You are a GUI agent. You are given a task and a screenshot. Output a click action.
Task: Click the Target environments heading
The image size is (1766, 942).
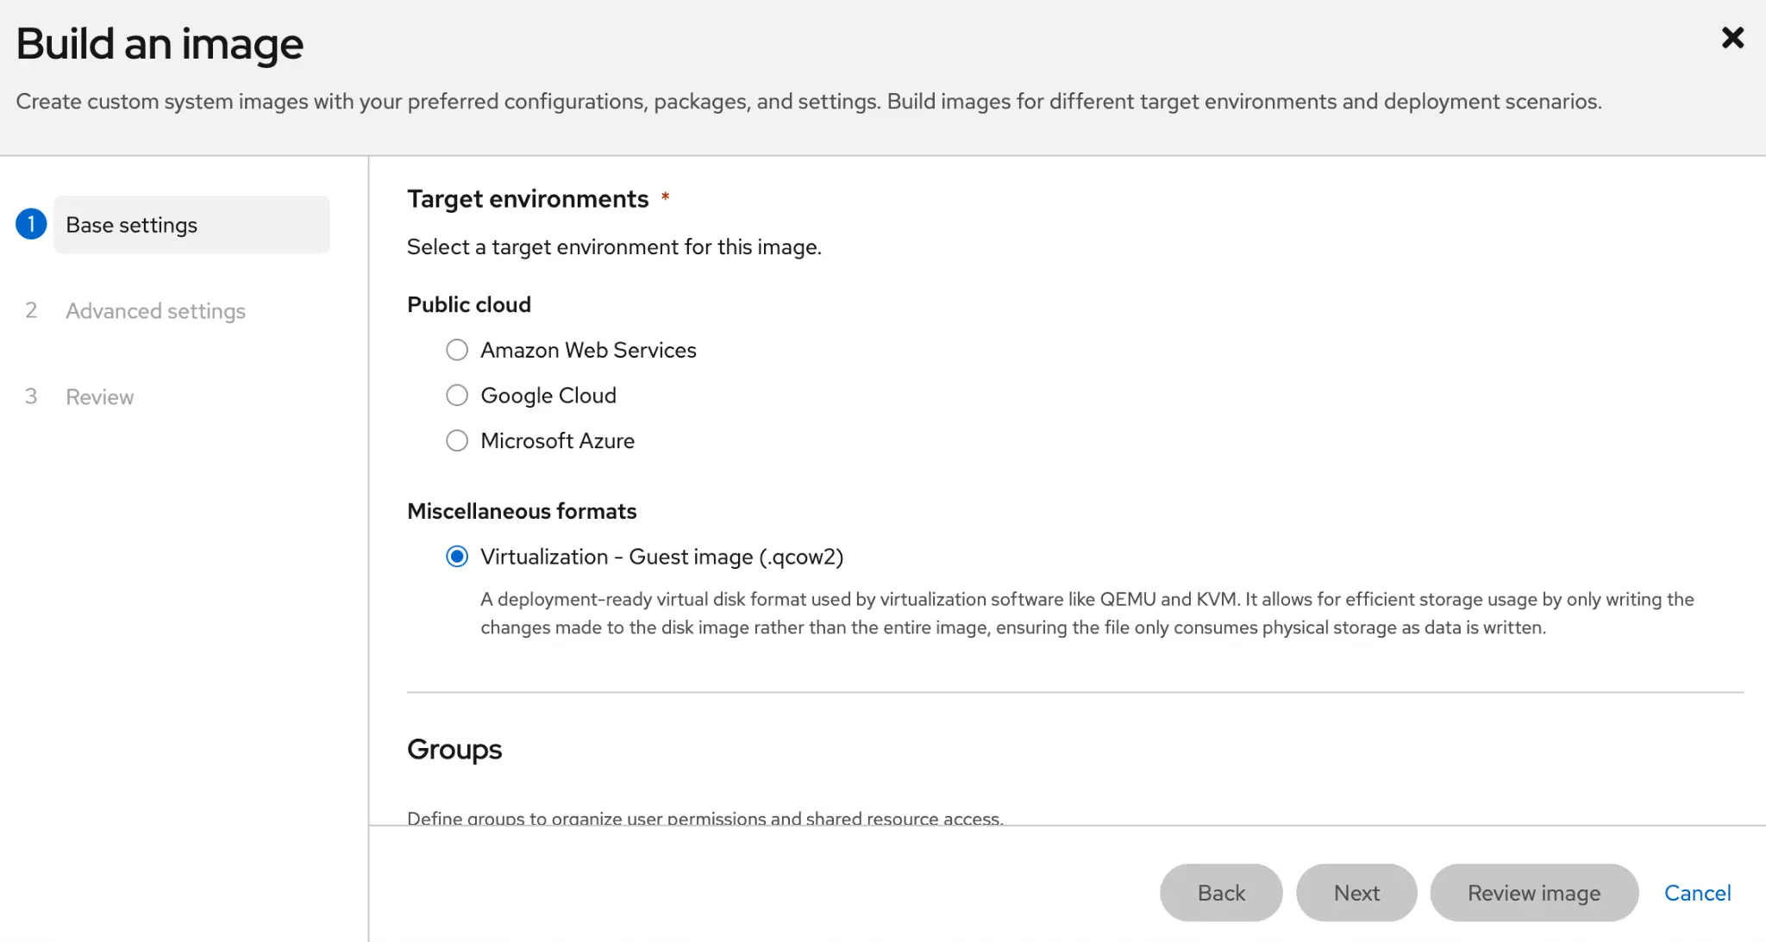pyautogui.click(x=528, y=199)
